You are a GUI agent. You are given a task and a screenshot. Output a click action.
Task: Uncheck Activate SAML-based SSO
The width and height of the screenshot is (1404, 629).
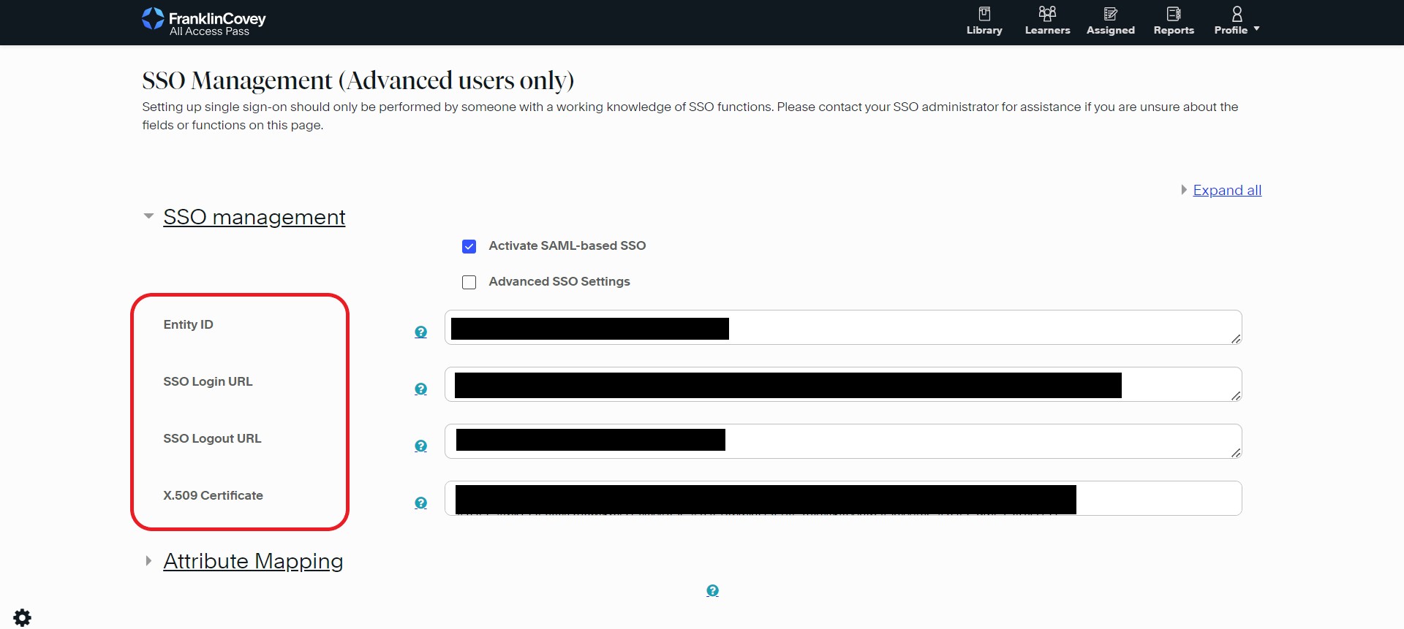point(469,247)
